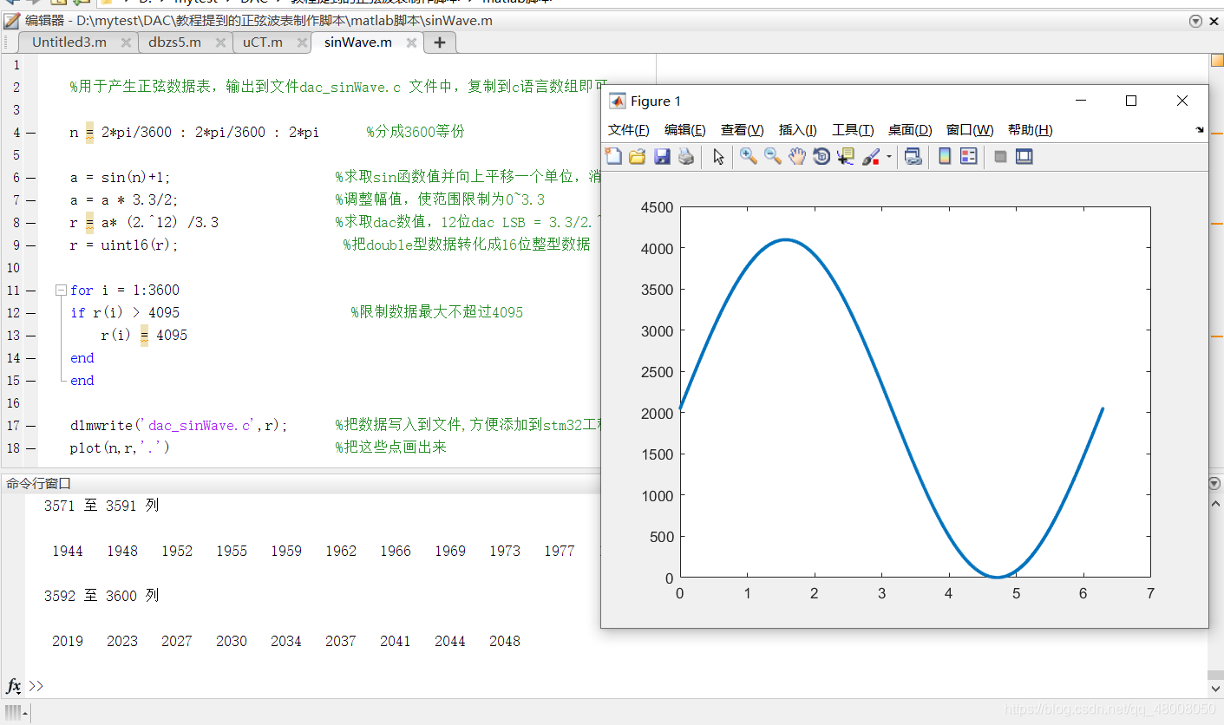Viewport: 1224px width, 725px height.
Task: Toggle breakpoint on line 7
Action: [31, 200]
